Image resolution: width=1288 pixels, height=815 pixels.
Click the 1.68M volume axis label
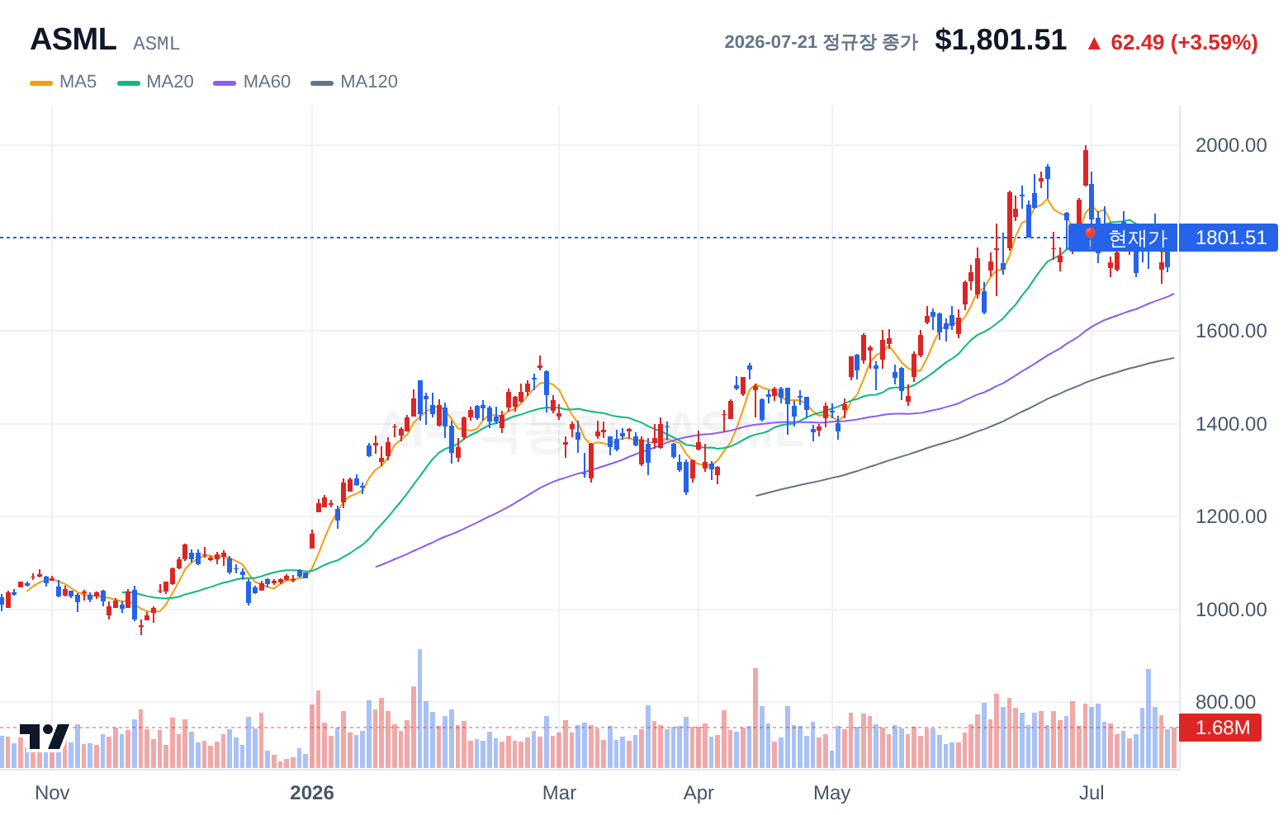point(1222,728)
